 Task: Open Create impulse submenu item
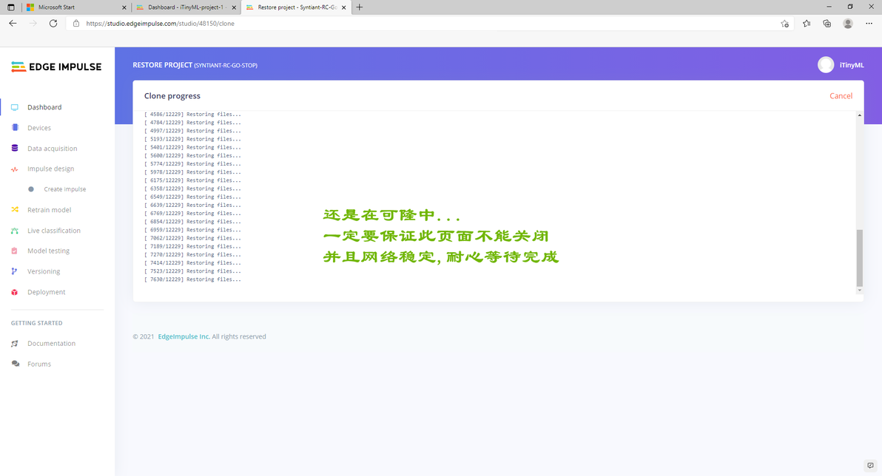click(x=64, y=189)
